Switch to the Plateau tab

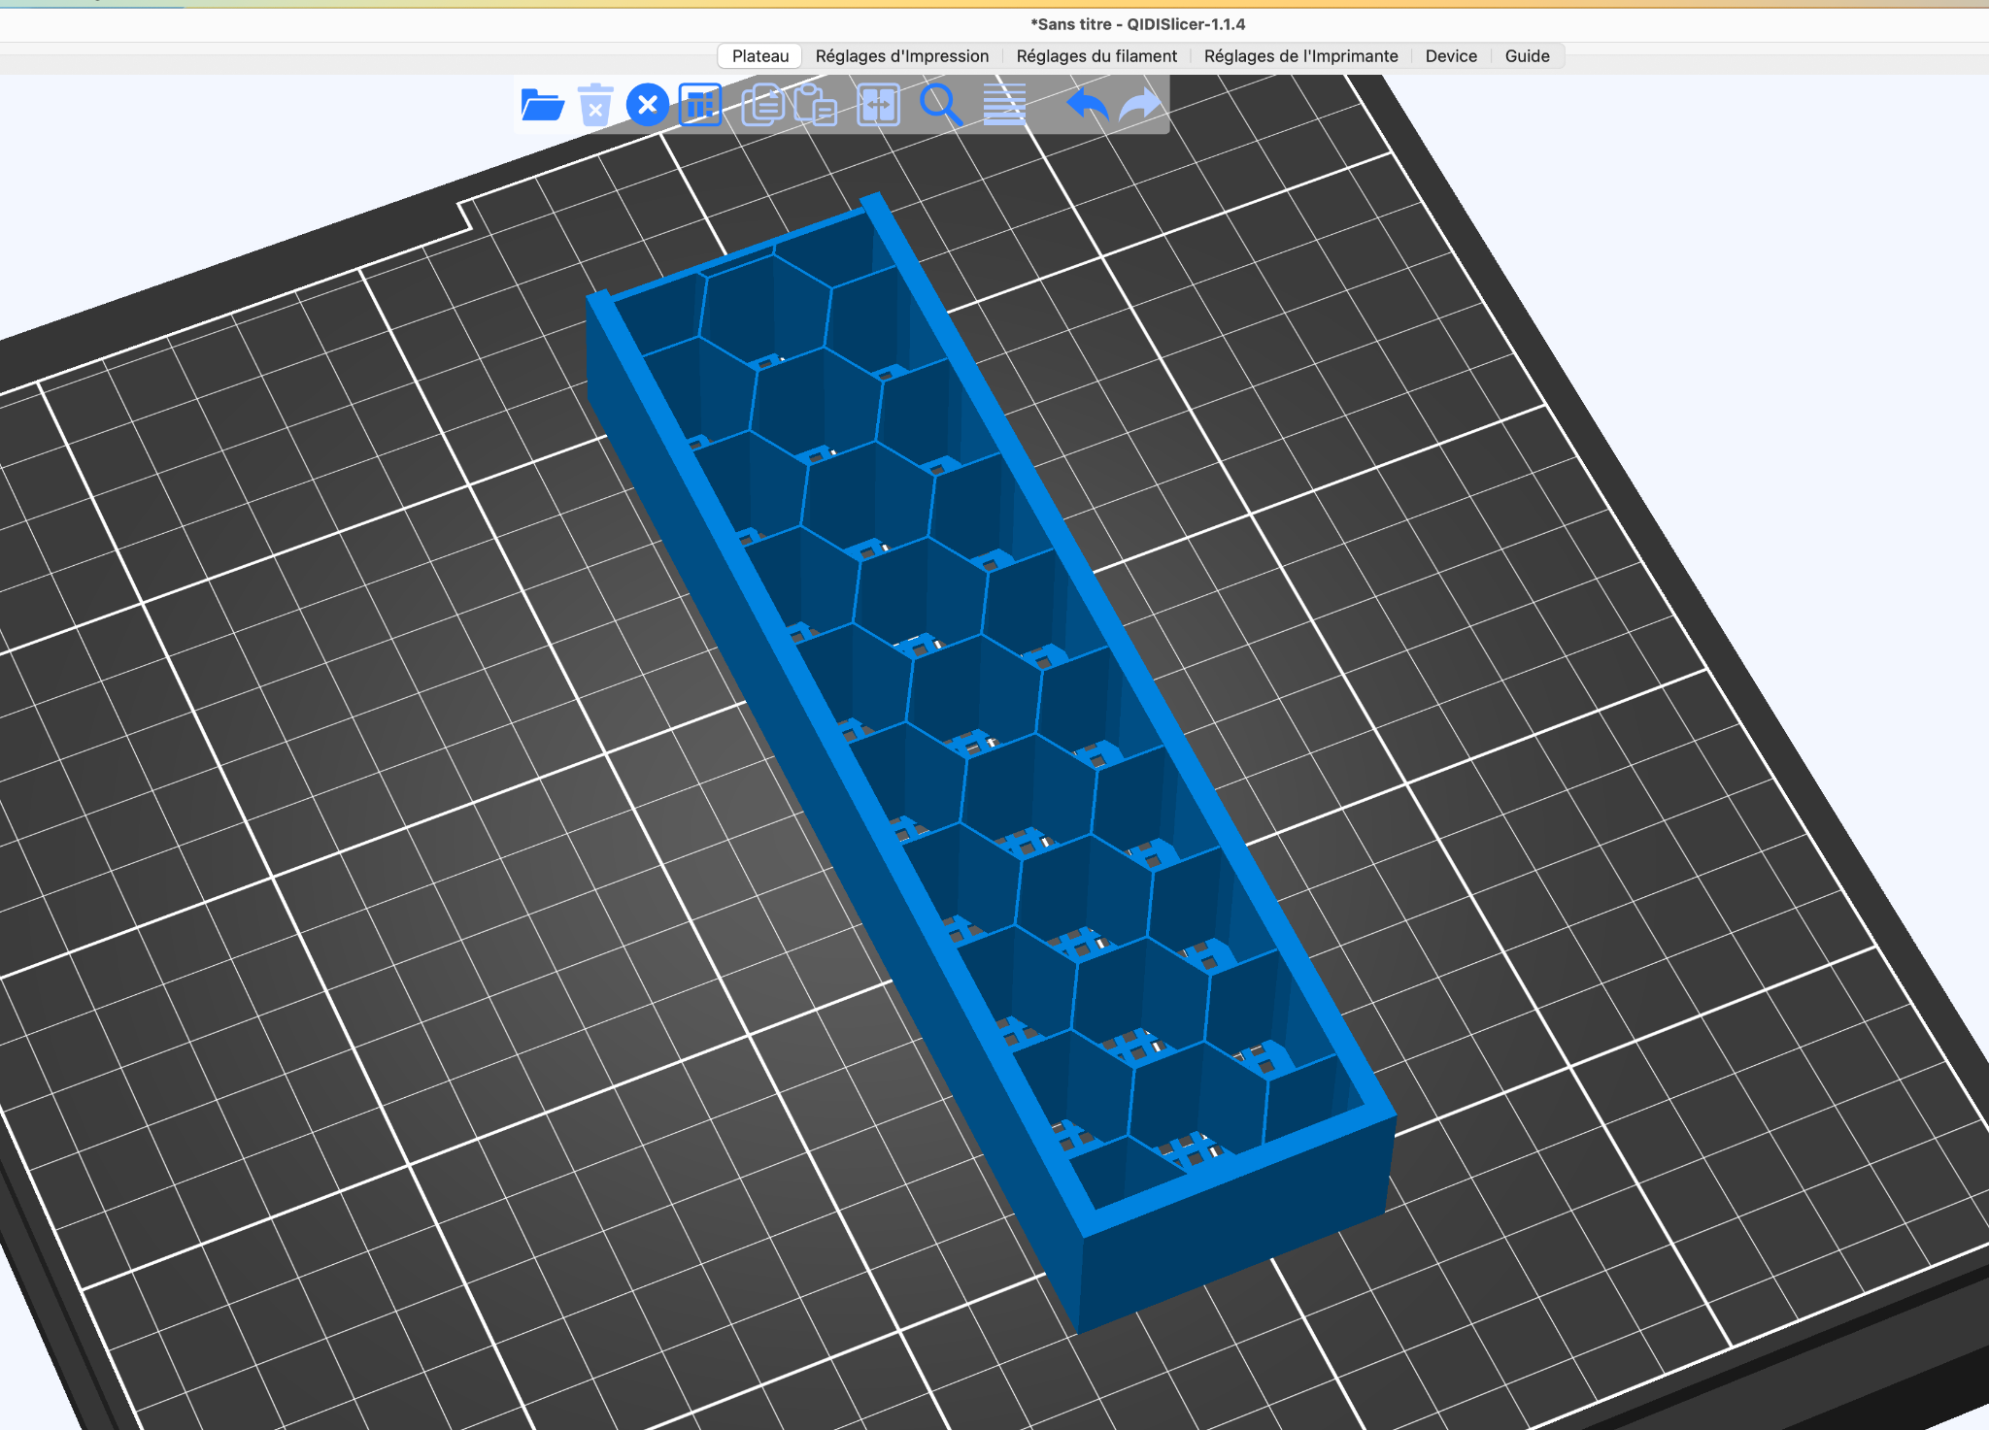[759, 56]
